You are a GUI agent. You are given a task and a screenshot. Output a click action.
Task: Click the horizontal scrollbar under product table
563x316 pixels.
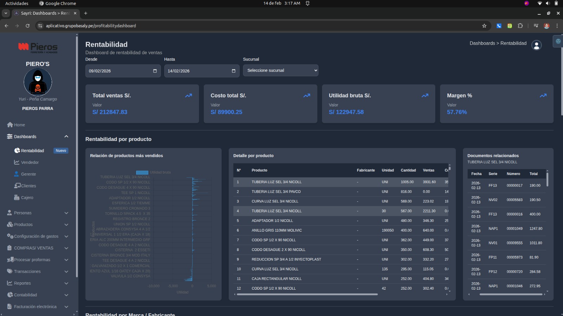[307, 295]
